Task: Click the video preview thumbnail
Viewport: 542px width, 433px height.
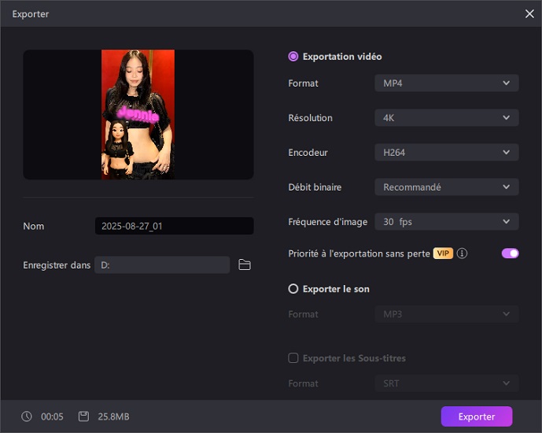Action: pyautogui.click(x=138, y=114)
